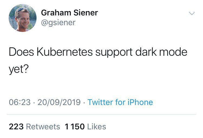The image size is (203, 138).
Task: Click the Graham Siener display name
Action: point(69,13)
